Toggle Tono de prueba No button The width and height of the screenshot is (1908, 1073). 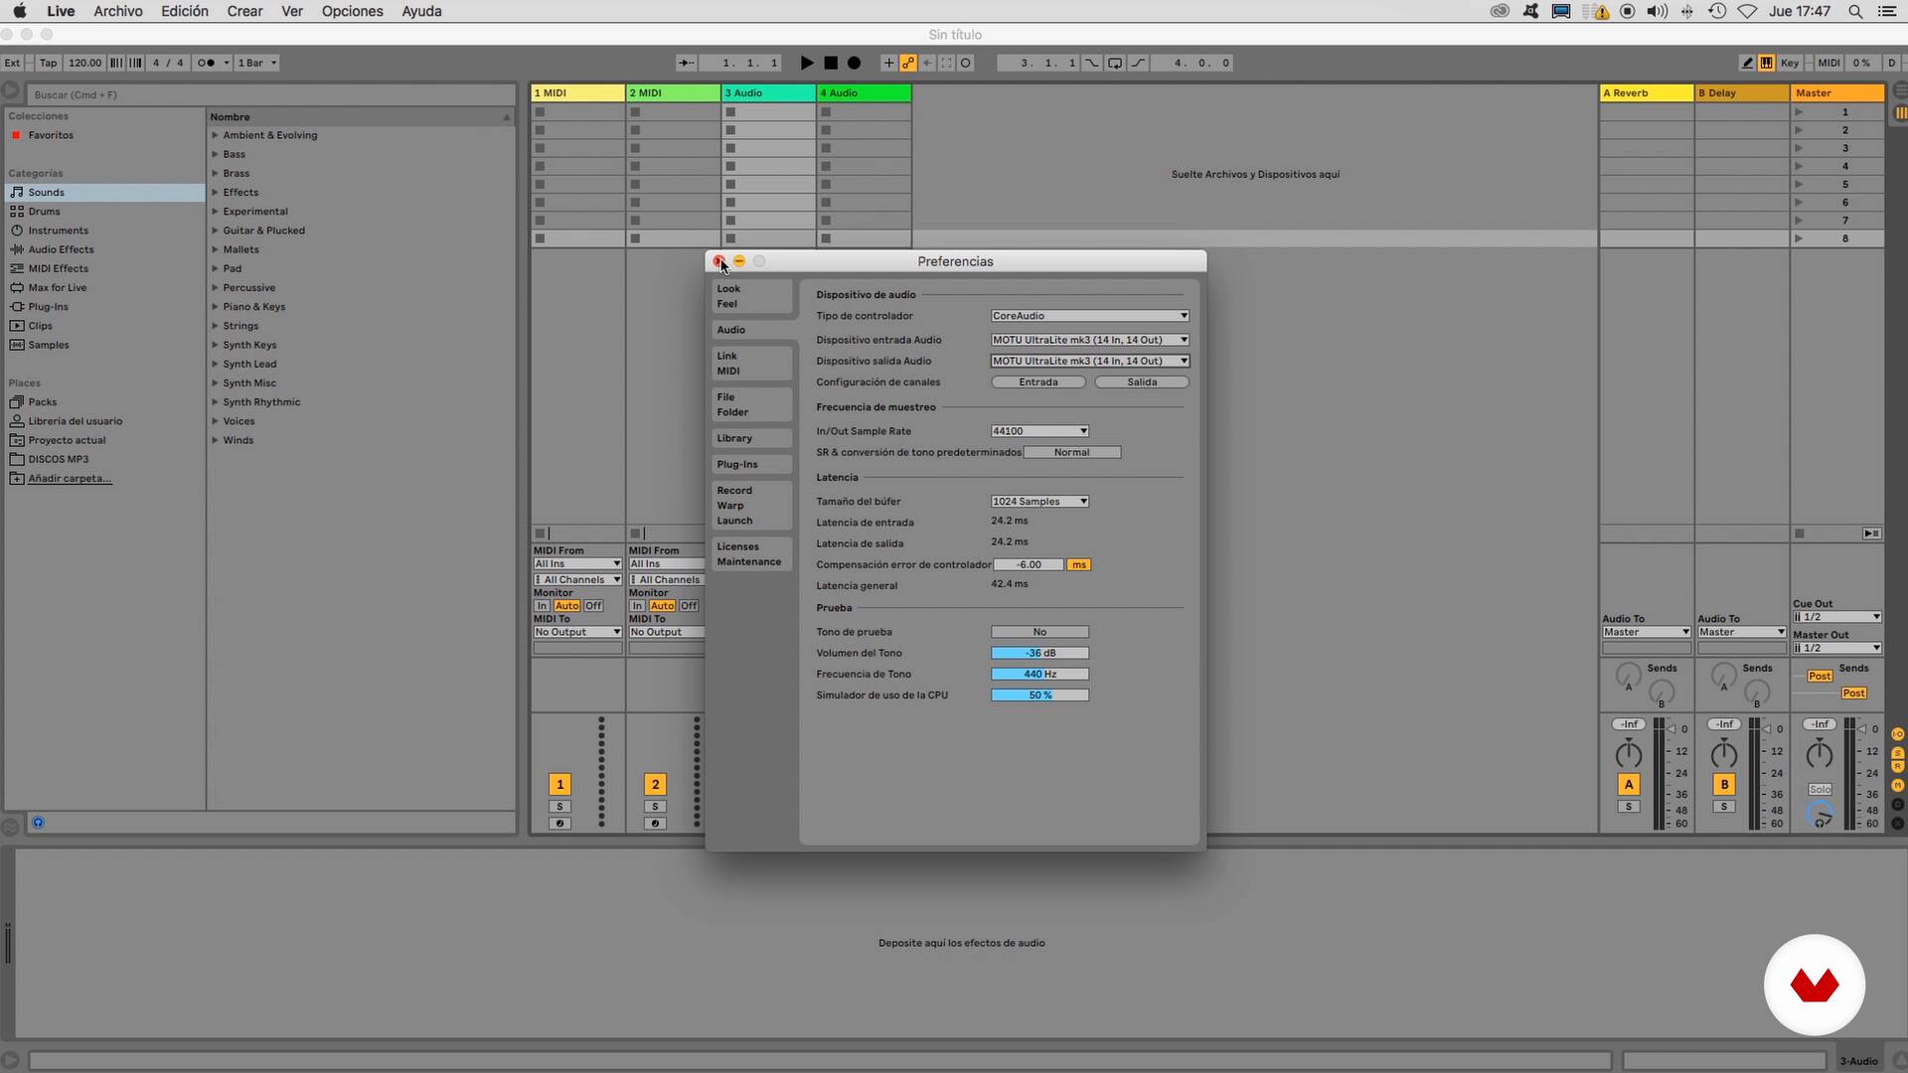pos(1039,632)
